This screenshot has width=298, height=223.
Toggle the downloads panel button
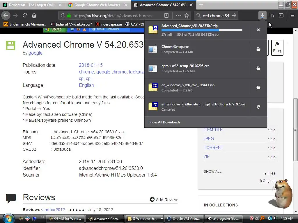pyautogui.click(x=262, y=16)
